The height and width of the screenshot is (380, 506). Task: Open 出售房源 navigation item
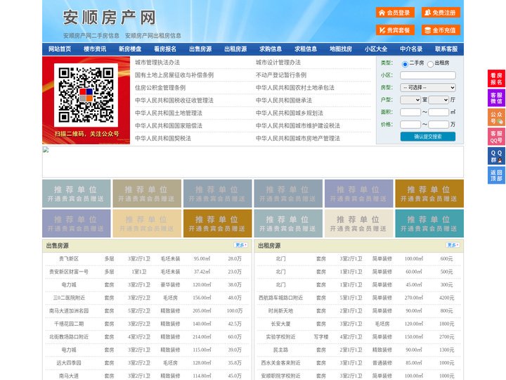(x=200, y=49)
